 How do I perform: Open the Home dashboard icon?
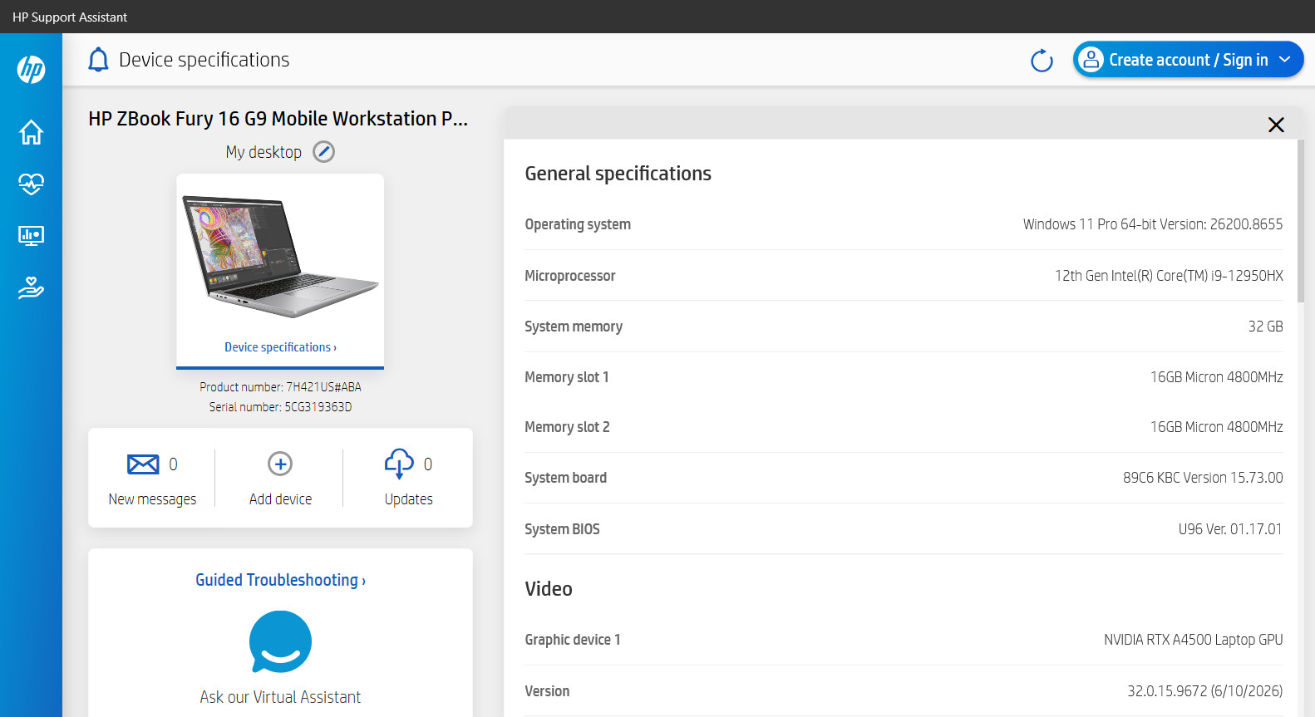[31, 132]
